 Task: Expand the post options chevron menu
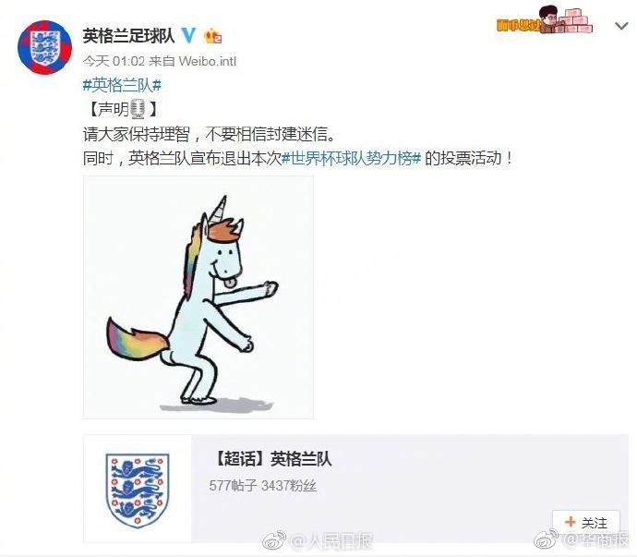point(621,27)
